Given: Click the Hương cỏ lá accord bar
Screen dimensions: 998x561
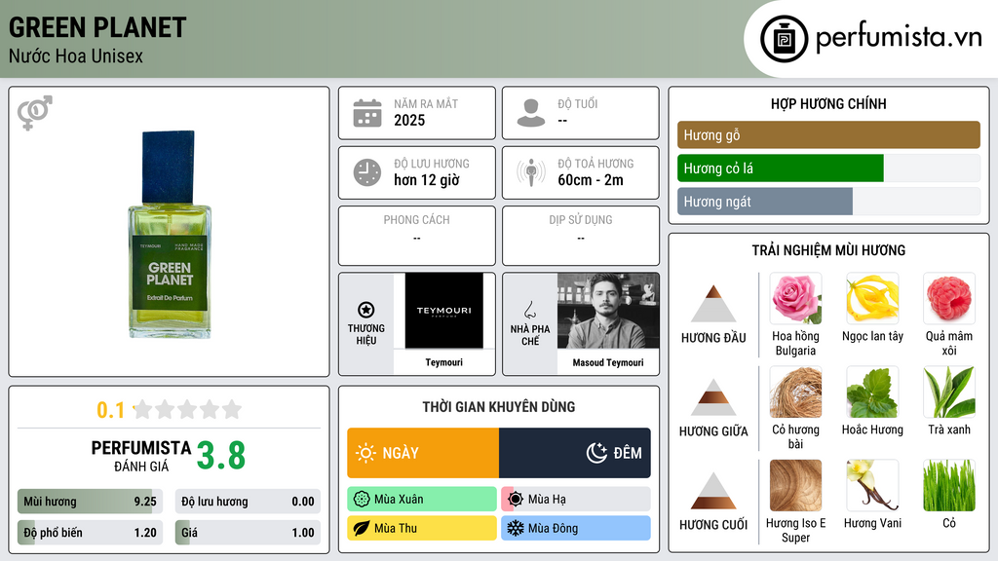Looking at the screenshot, I should (x=828, y=168).
